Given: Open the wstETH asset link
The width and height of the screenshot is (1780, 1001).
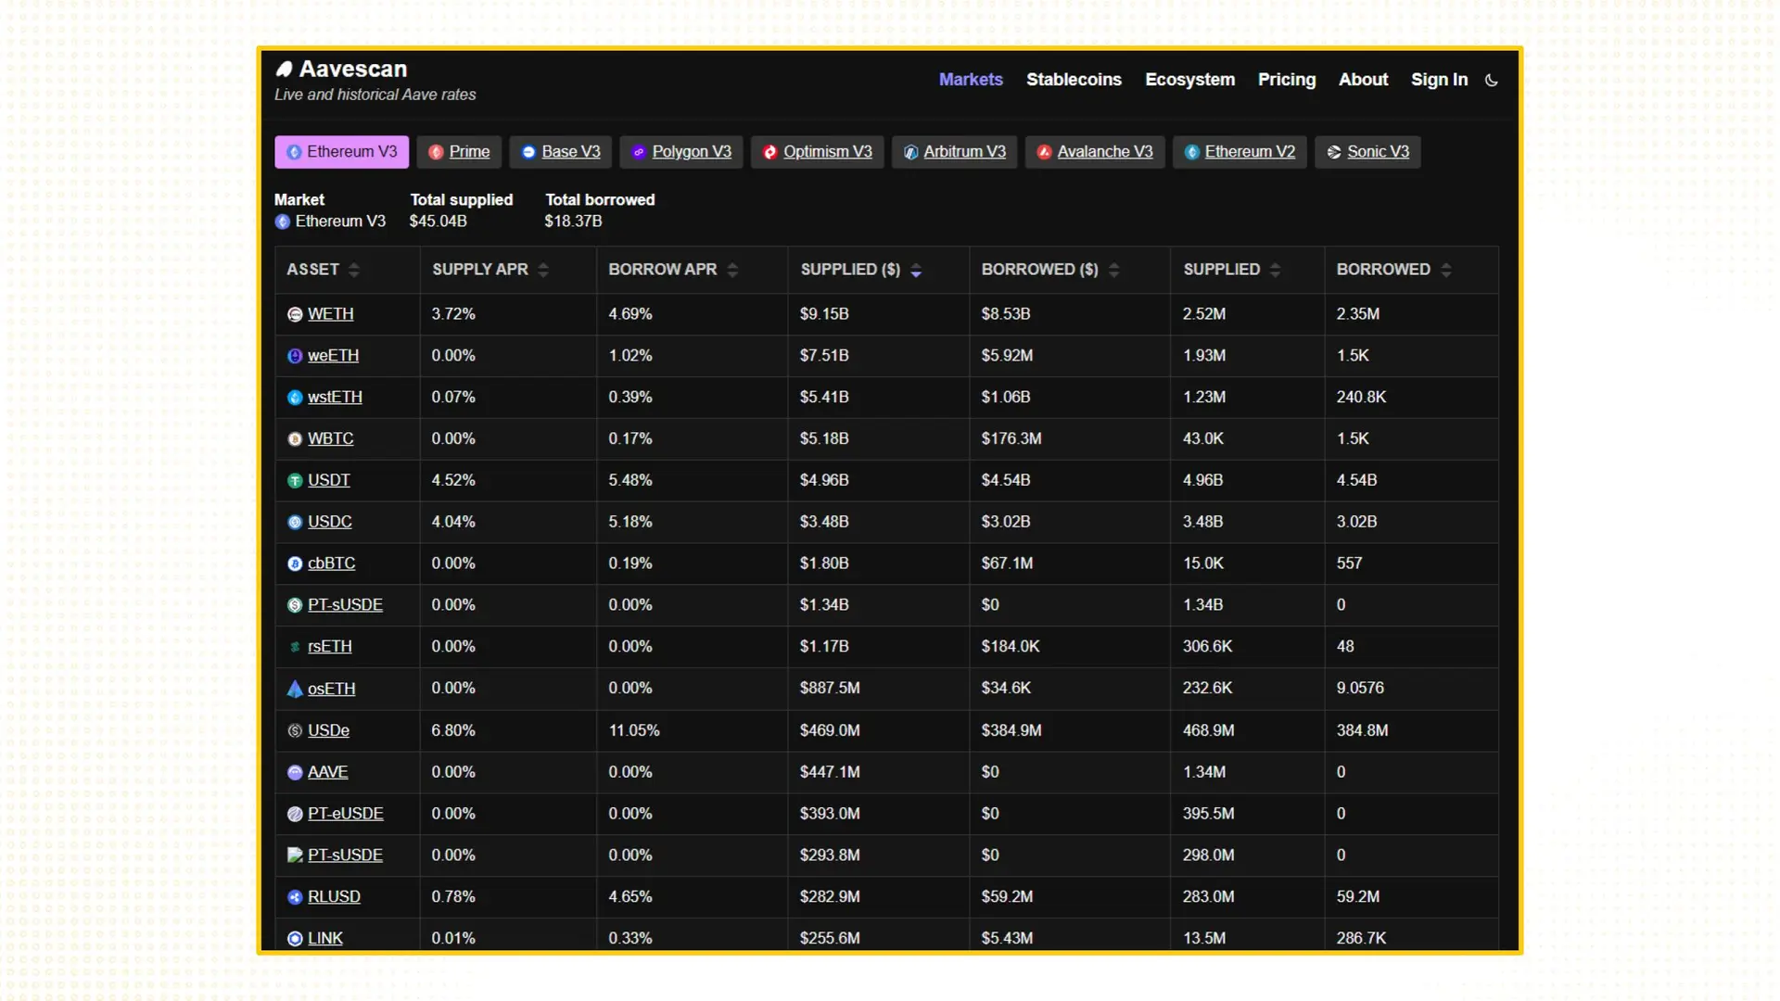Looking at the screenshot, I should [x=335, y=397].
